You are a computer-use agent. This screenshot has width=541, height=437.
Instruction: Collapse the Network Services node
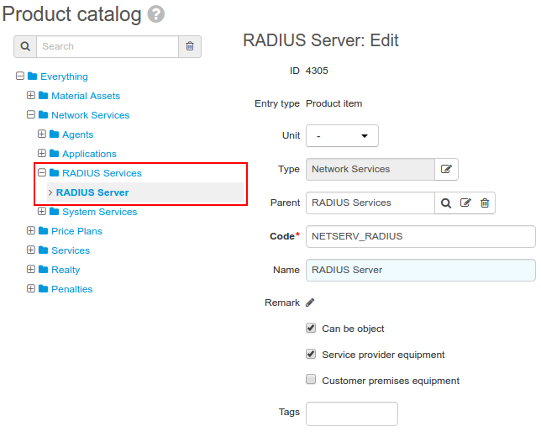pos(31,114)
